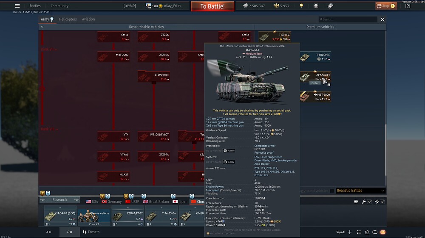This screenshot has height=238, width=425.
Task: Click the vehicle search field
Action: click(x=348, y=19)
